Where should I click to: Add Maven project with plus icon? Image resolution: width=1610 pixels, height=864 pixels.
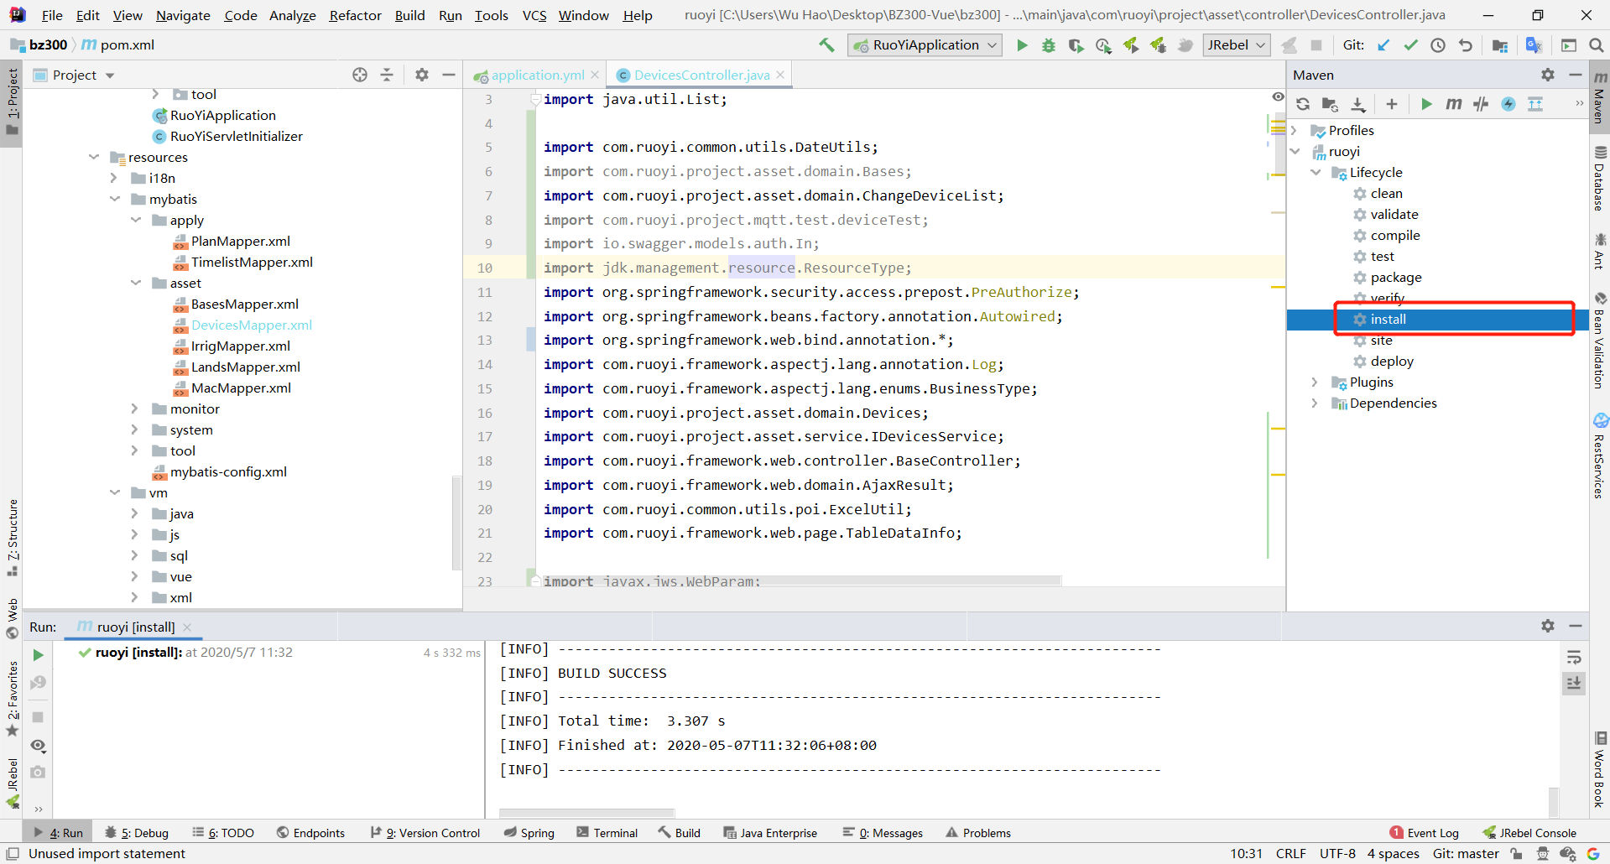click(x=1392, y=104)
